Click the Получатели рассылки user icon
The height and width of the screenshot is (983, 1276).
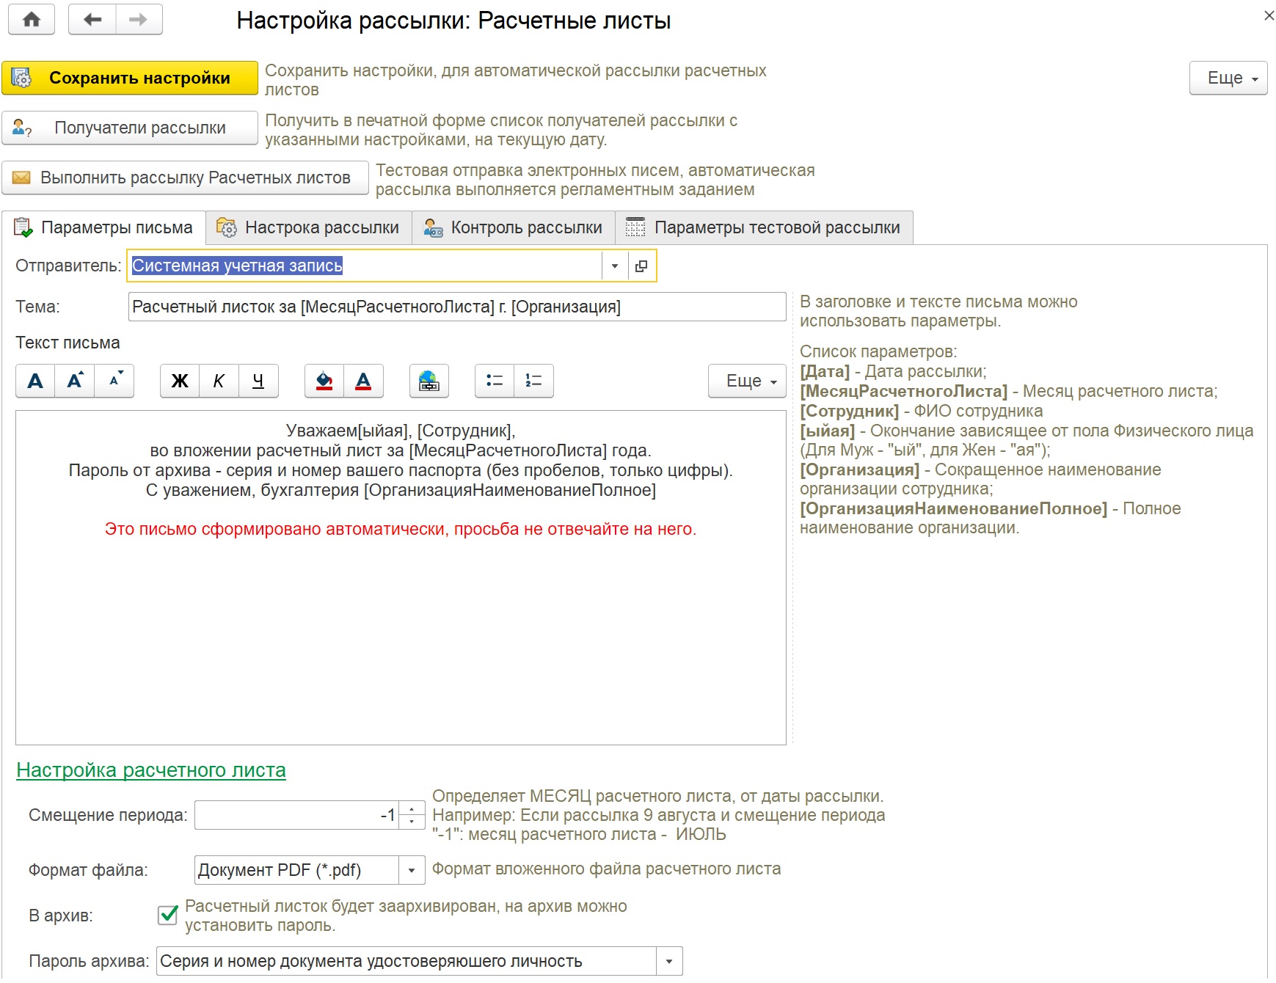22,128
